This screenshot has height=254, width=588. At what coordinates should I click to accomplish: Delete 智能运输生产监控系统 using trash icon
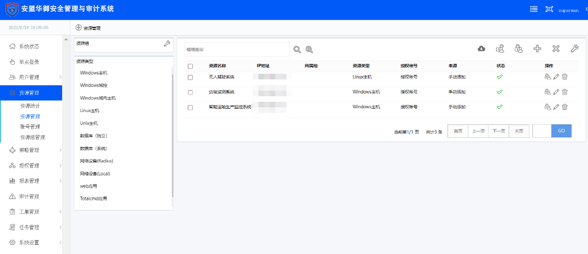[564, 107]
